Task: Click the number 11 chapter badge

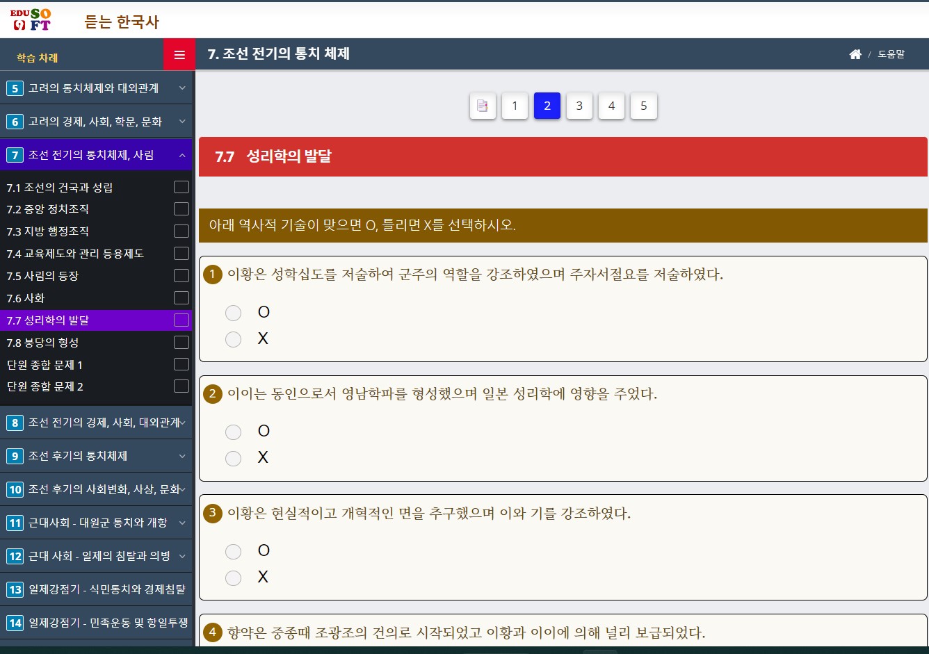Action: pyautogui.click(x=15, y=523)
